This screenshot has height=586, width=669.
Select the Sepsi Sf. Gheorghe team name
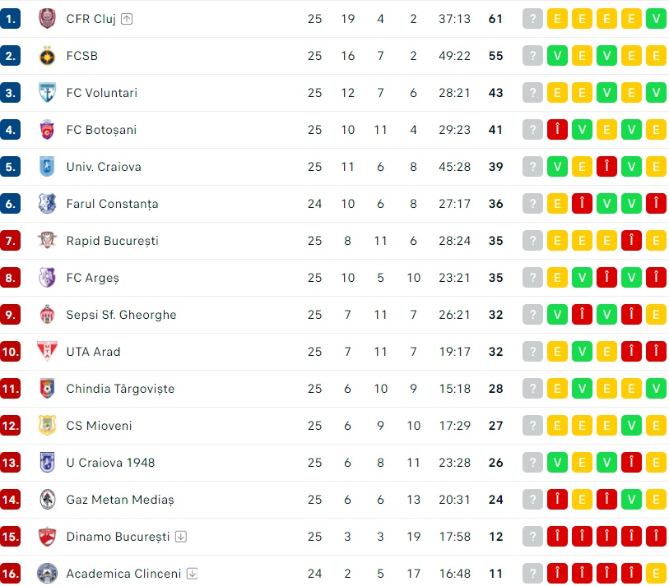coord(121,315)
